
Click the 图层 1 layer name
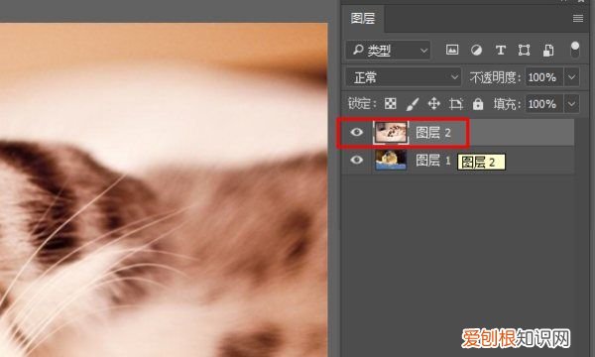click(433, 161)
